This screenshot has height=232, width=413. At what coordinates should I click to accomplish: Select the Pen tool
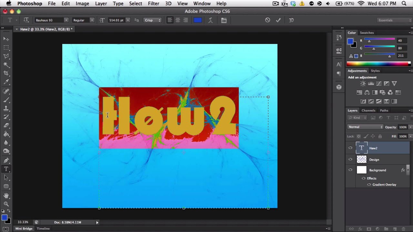click(x=6, y=160)
